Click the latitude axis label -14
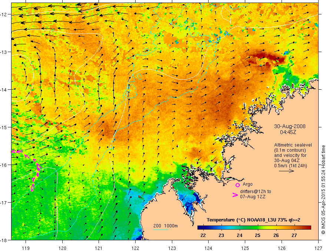The image size is (326, 251). (x=4, y=90)
